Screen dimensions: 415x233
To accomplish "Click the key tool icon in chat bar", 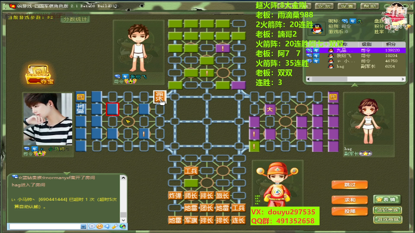I will [x=115, y=226].
